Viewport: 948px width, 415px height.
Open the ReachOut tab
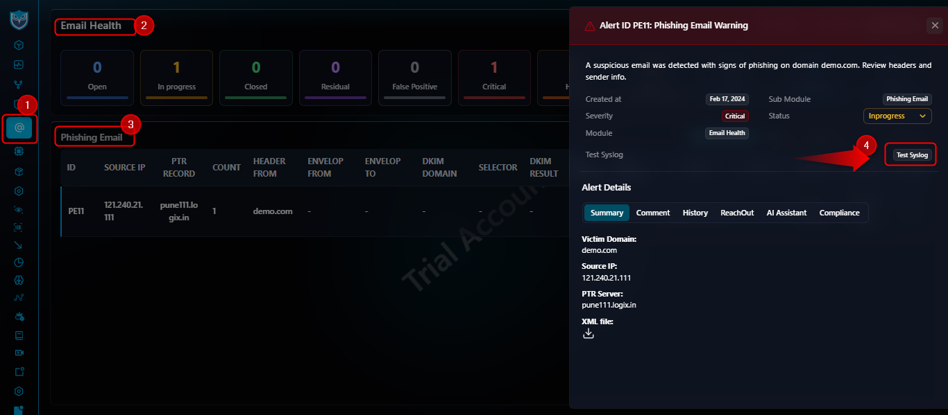[x=737, y=213]
